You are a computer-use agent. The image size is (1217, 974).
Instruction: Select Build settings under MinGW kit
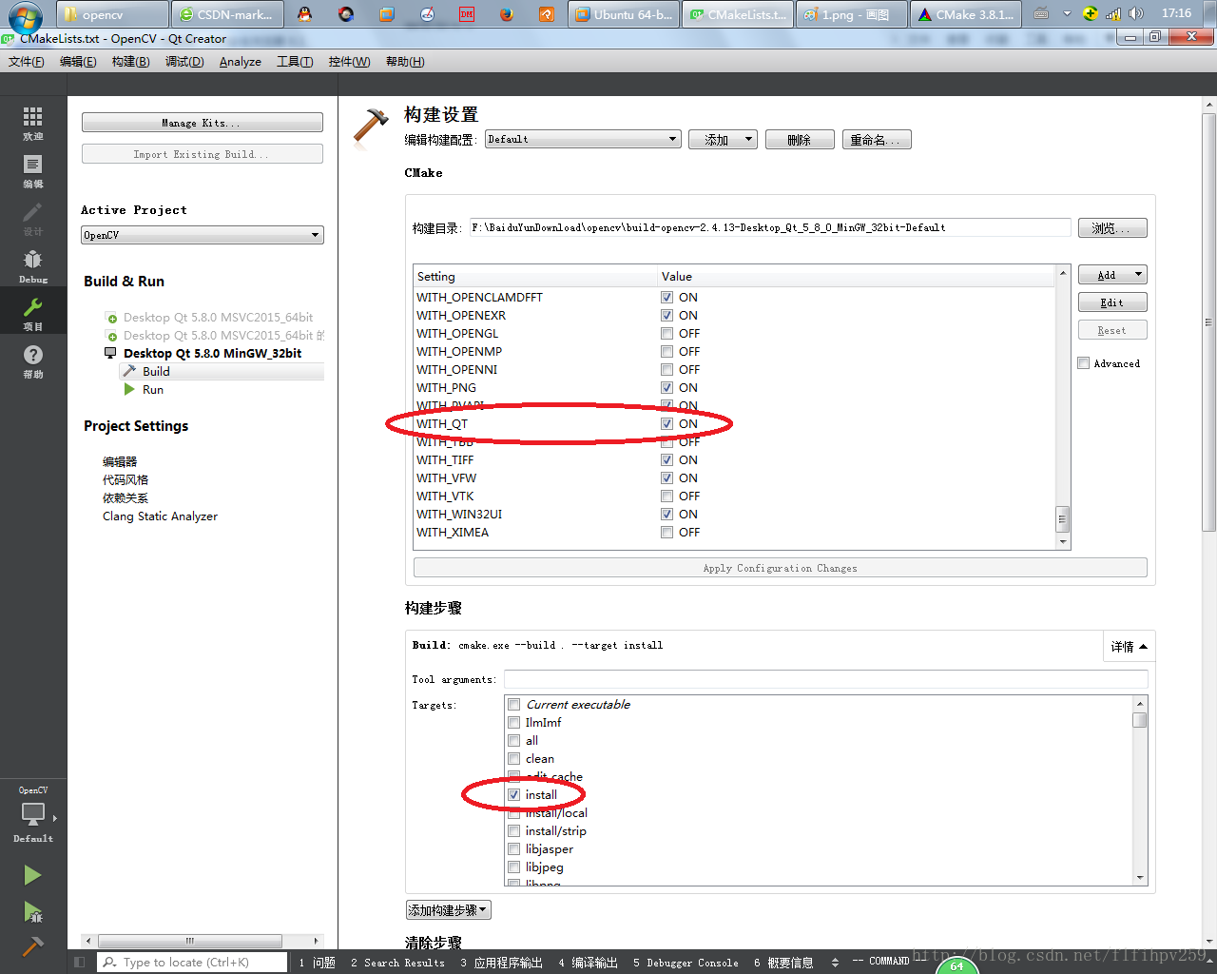pos(156,372)
